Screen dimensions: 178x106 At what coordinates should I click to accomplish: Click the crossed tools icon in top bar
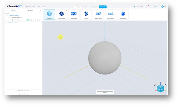pos(138,7)
